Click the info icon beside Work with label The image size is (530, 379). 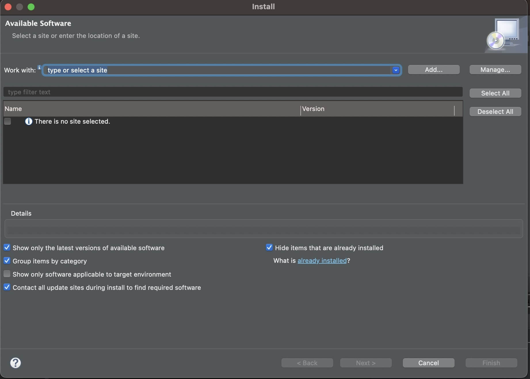[x=39, y=67]
